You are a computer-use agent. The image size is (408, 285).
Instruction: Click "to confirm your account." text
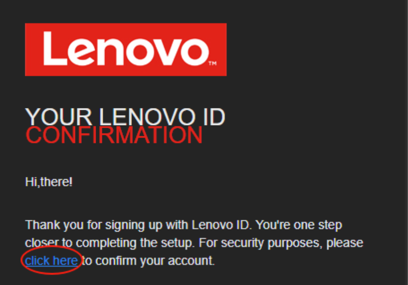[x=148, y=261]
